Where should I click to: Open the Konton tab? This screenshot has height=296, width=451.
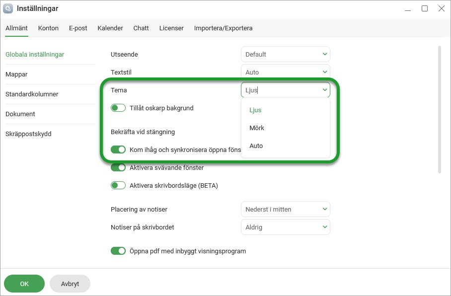(x=48, y=28)
